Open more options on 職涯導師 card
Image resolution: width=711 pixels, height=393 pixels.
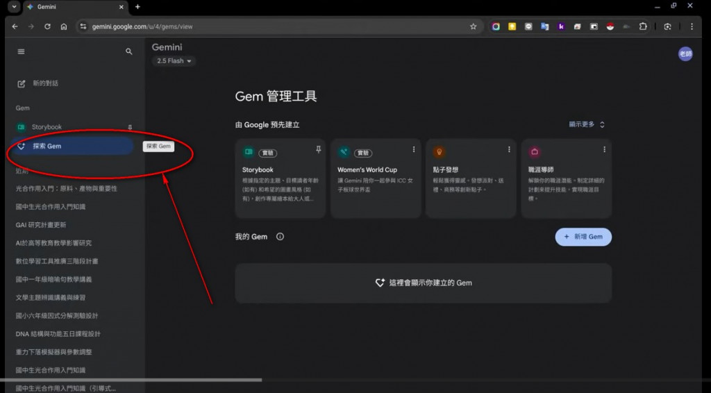tap(604, 149)
